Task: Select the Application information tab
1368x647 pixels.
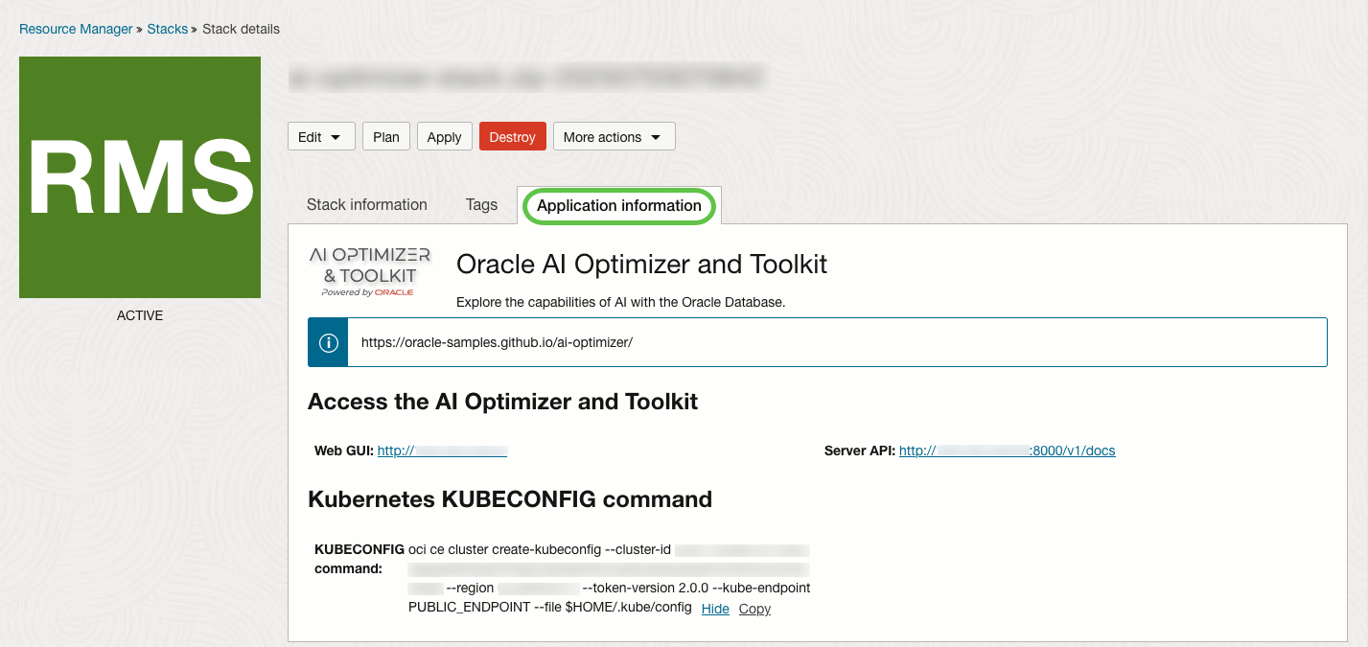Action: pyautogui.click(x=618, y=206)
